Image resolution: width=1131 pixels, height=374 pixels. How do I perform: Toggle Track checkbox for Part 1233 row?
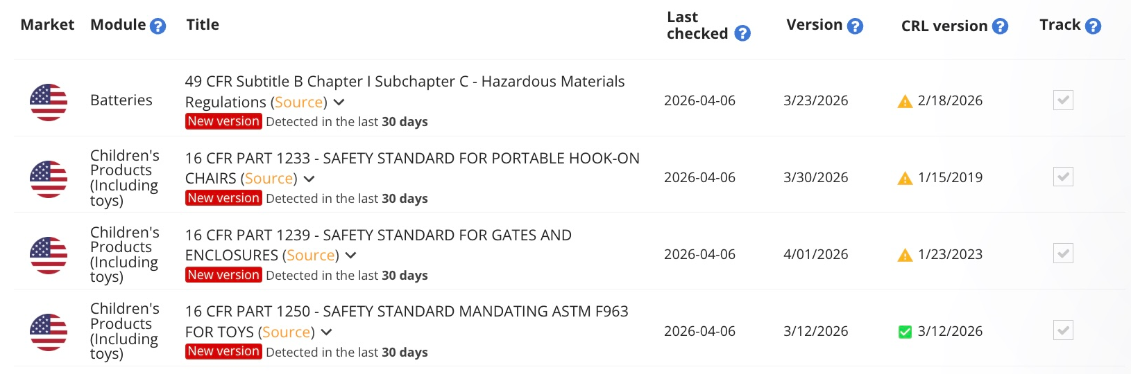[1063, 177]
